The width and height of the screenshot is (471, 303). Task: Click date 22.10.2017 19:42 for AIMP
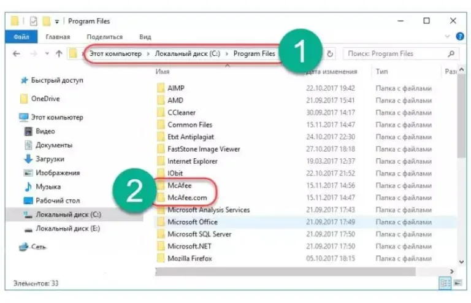click(x=331, y=88)
